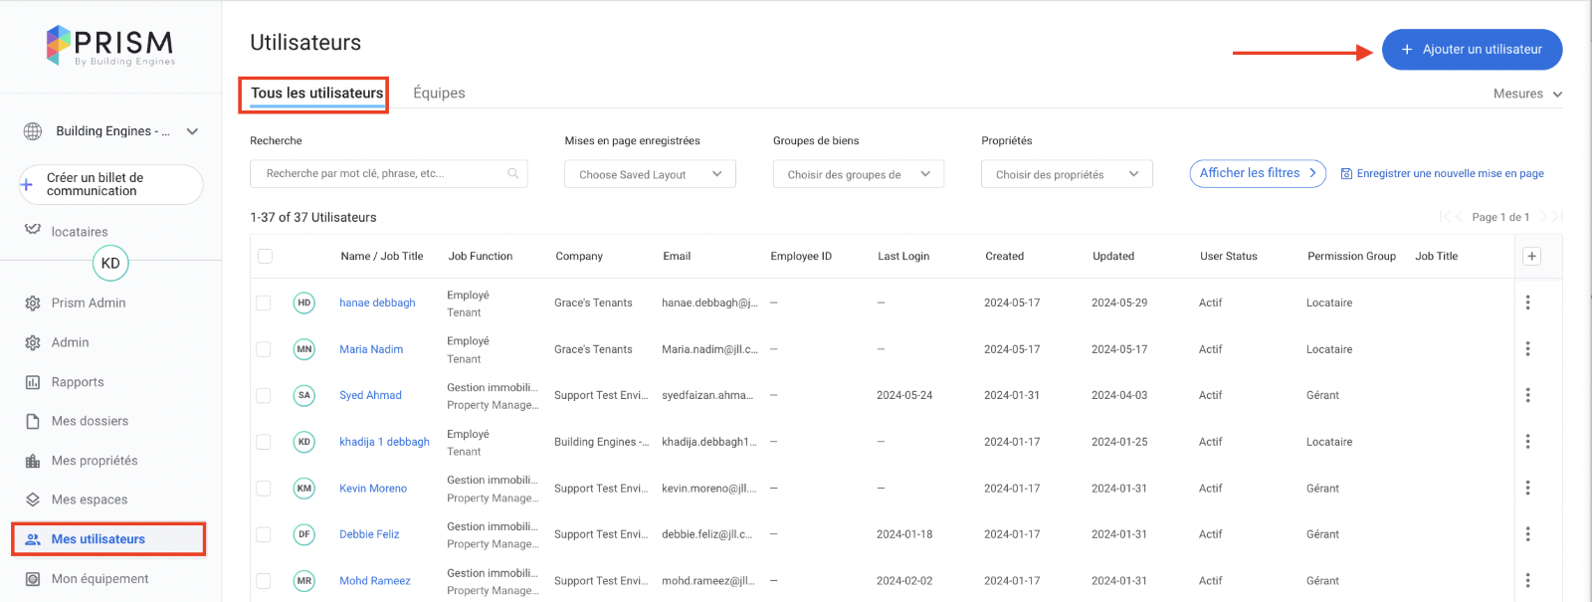The image size is (1592, 602).
Task: Click Ajouter un utilisateur button
Action: click(1472, 50)
